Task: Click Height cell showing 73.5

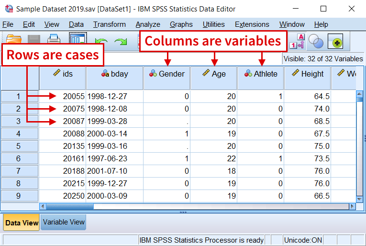Action: point(308,158)
